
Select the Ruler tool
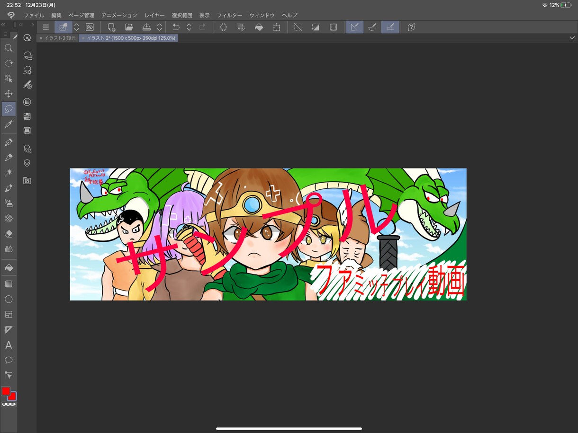pyautogui.click(x=9, y=329)
